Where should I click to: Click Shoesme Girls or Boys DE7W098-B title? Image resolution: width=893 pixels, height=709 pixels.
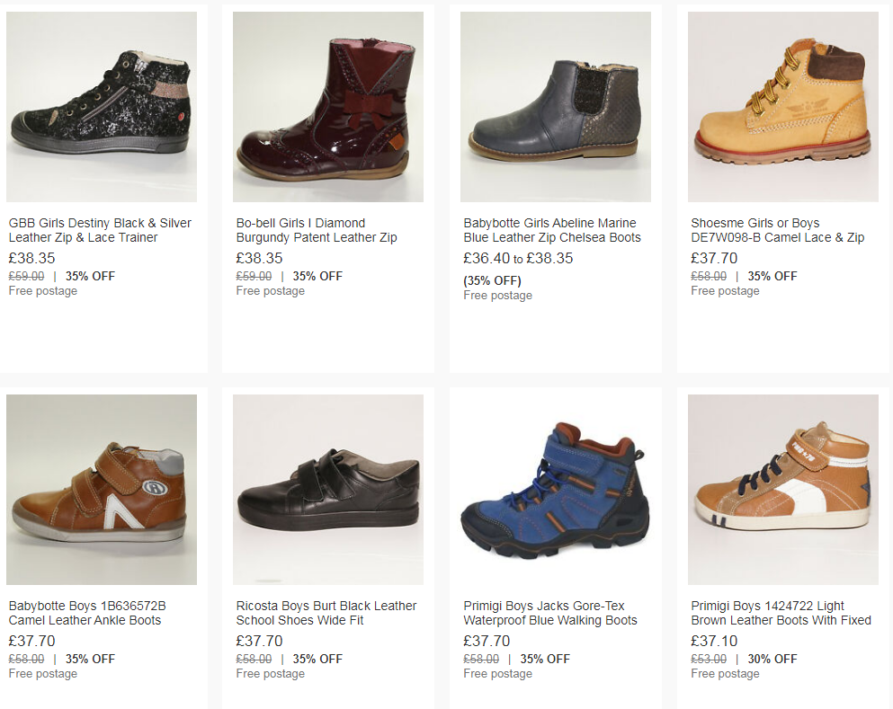pos(777,230)
